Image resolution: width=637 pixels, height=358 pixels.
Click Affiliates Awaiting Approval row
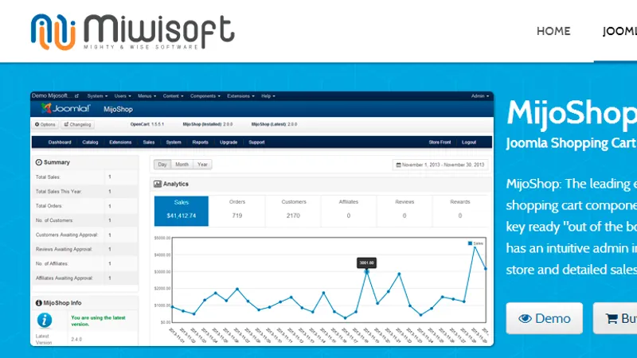coord(85,278)
